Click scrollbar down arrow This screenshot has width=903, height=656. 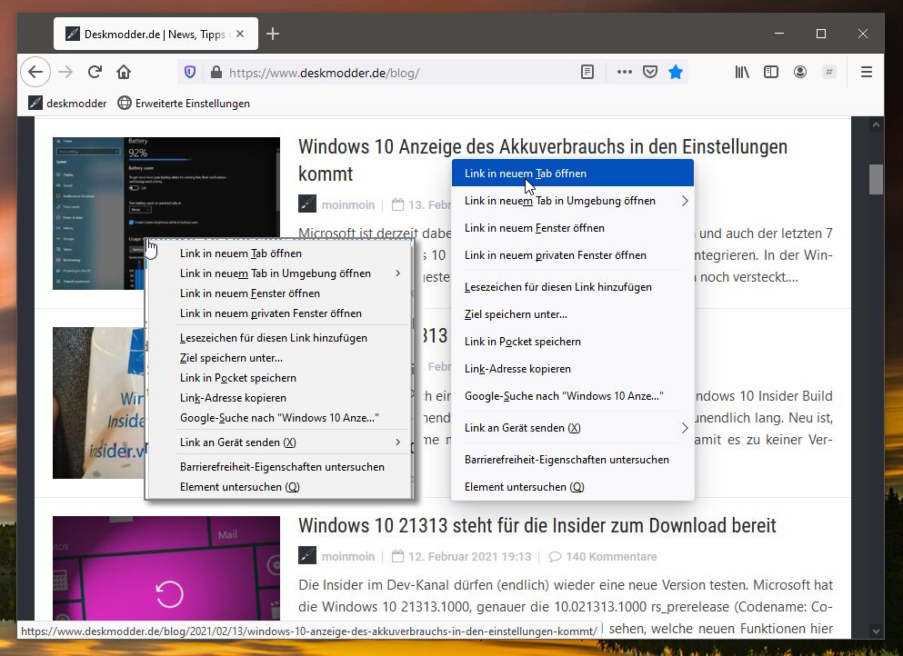click(876, 631)
